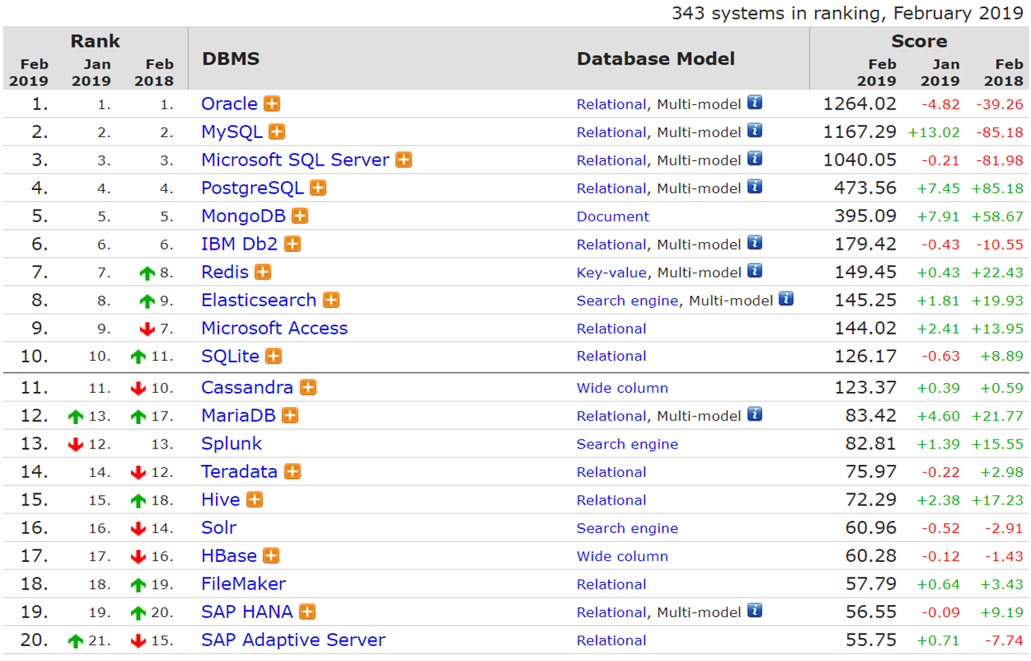Open the HBase link
This screenshot has width=1031, height=661.
[x=229, y=556]
